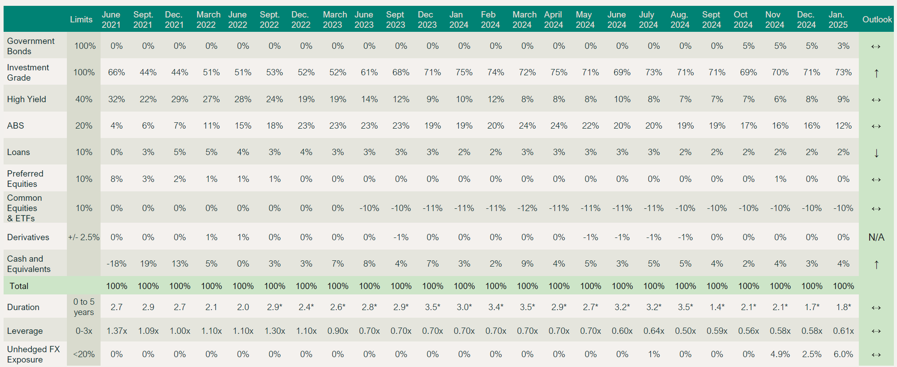
Task: Click the High Yield outlook sideways arrow
Action: point(876,99)
